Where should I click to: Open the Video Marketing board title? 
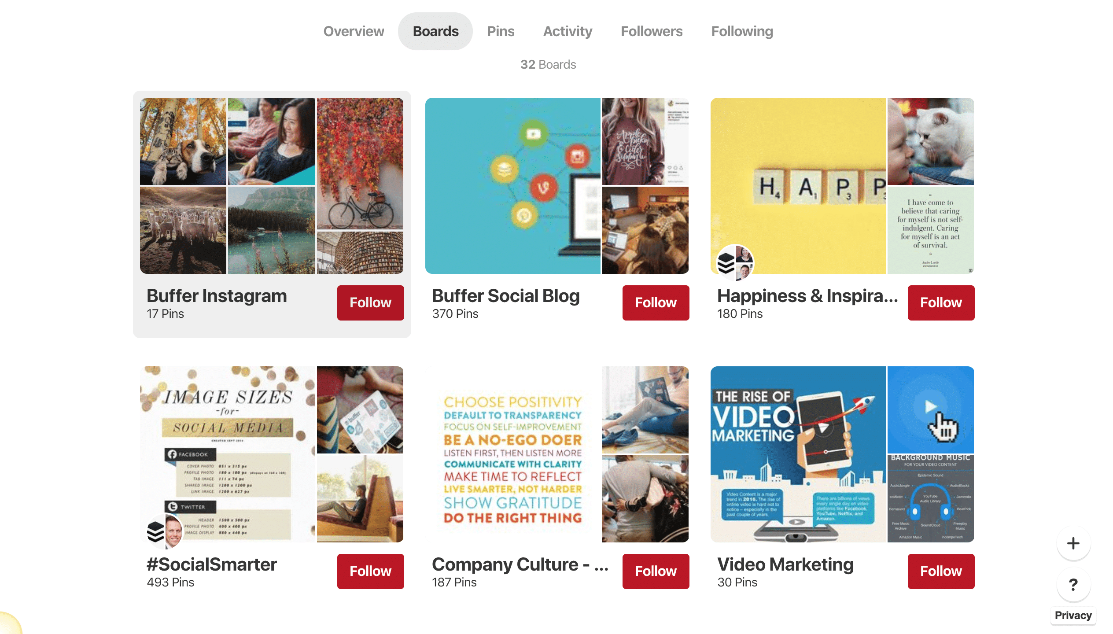click(x=785, y=564)
